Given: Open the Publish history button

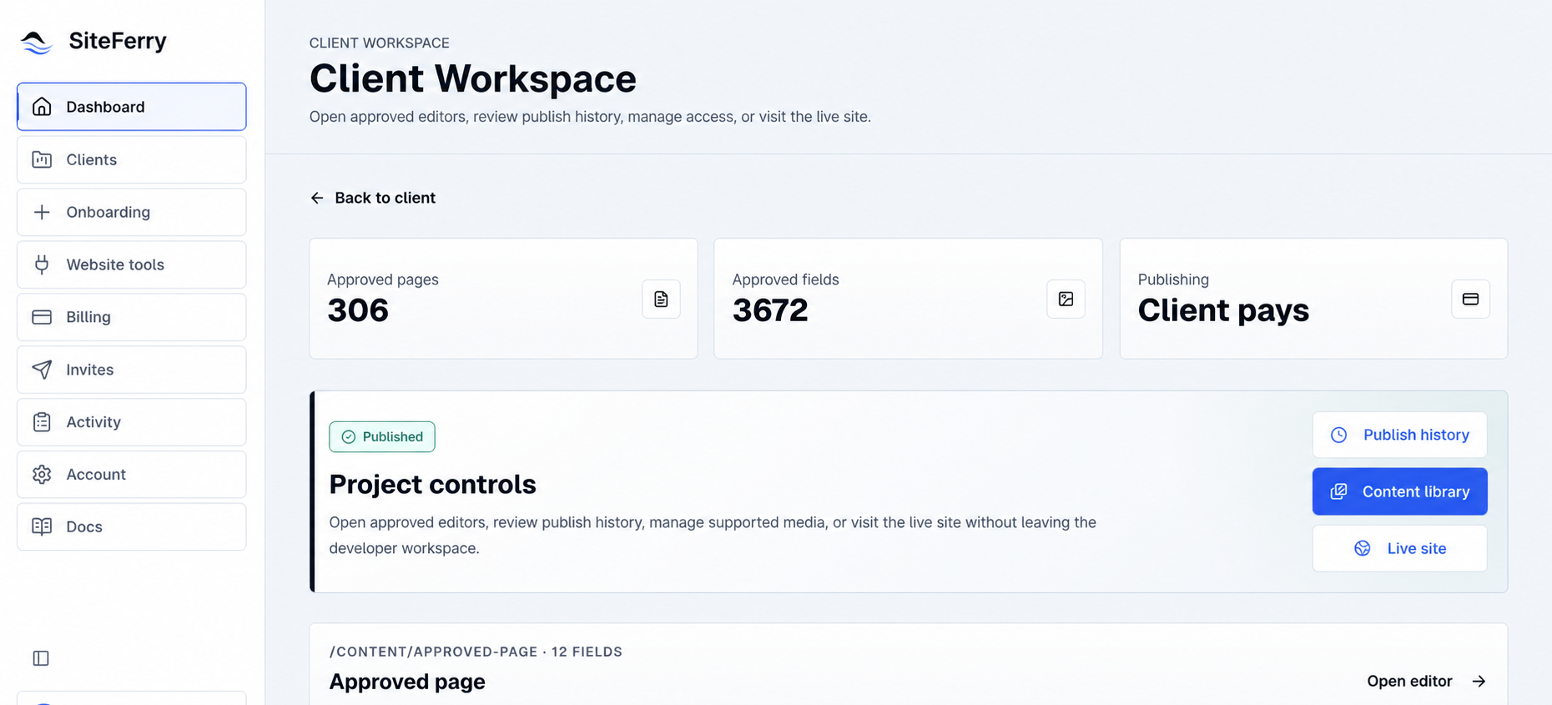Looking at the screenshot, I should coord(1399,435).
